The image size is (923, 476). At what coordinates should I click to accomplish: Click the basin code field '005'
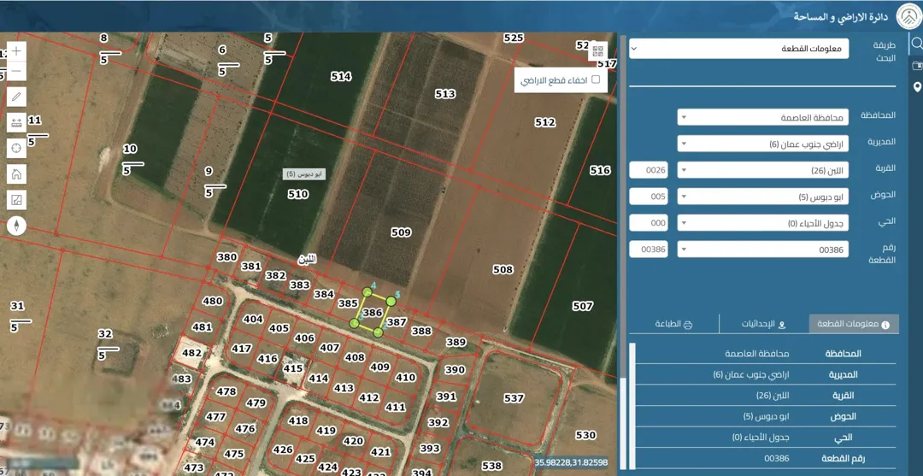[x=649, y=197]
